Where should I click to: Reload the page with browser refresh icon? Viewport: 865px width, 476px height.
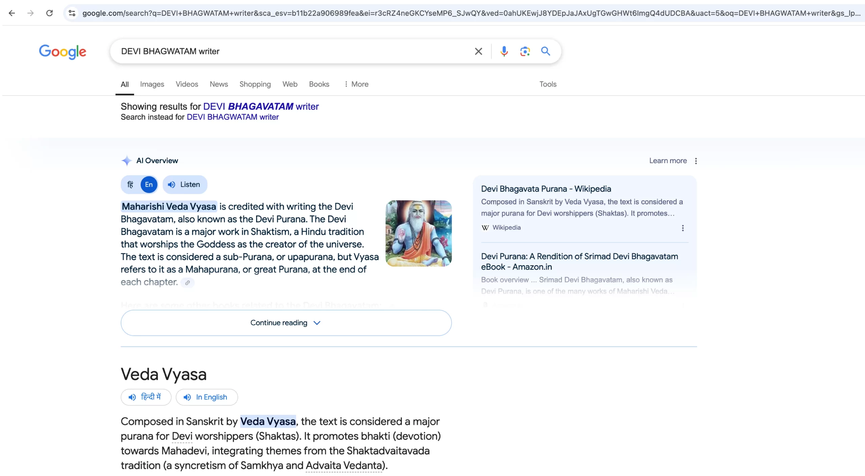[49, 13]
